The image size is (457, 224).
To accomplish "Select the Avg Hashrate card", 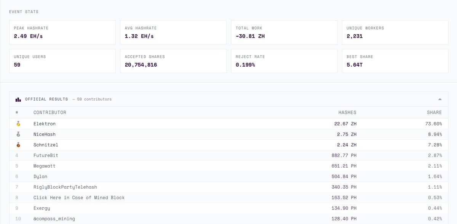I will tap(173, 32).
